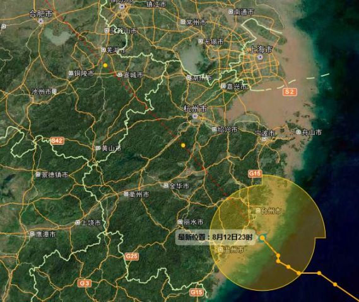Select the yellow forecast point south of Hangzhou
Viewport: 359px width, 302px height.
[183, 145]
